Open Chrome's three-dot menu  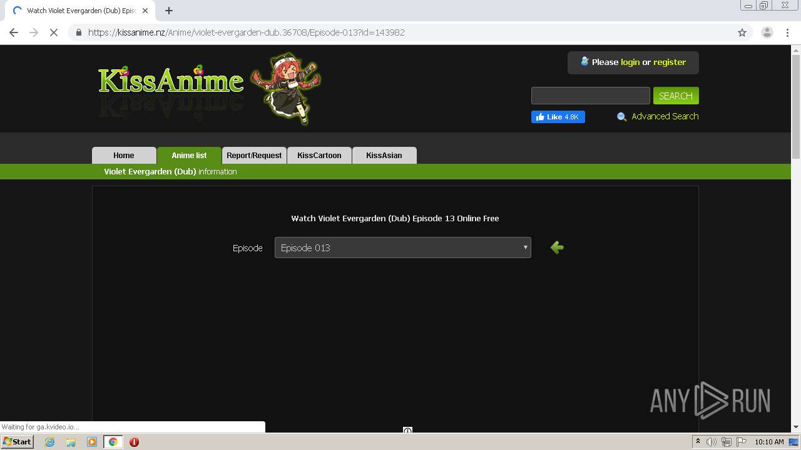[788, 32]
